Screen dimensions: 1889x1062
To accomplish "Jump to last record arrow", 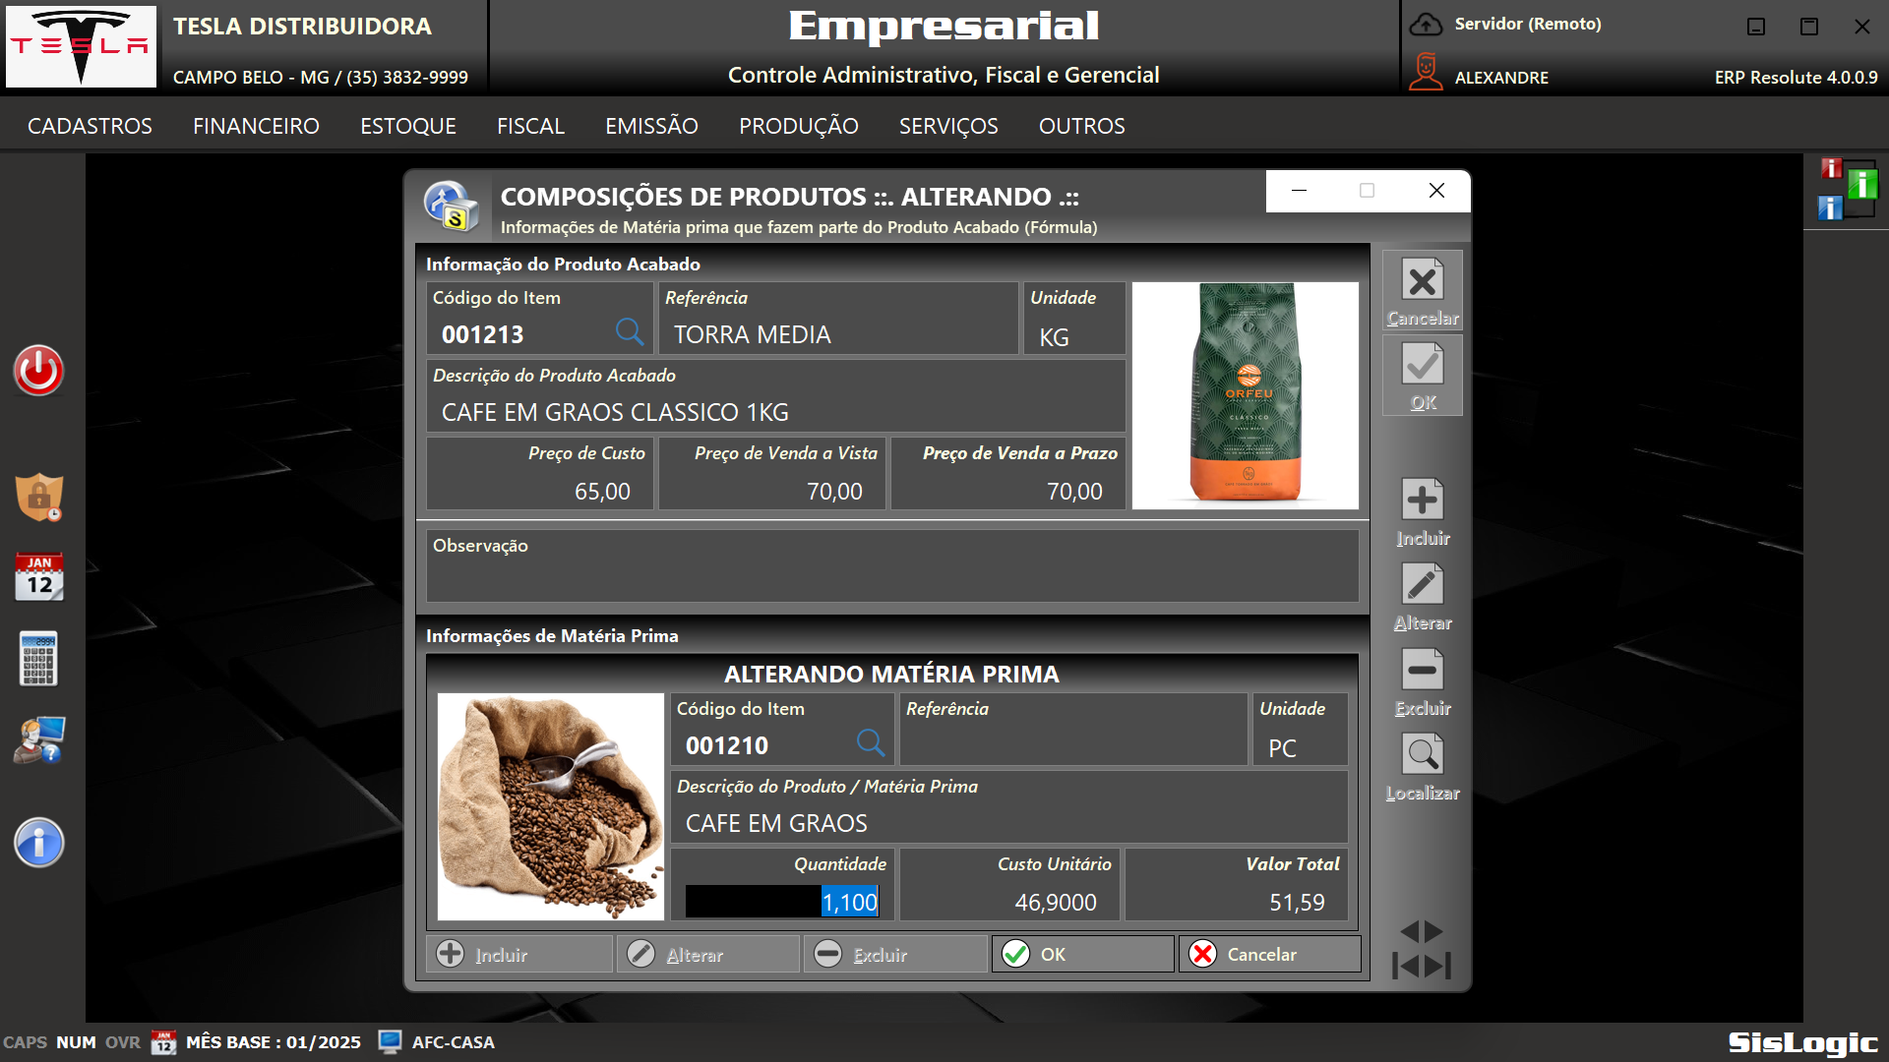I will [1438, 966].
